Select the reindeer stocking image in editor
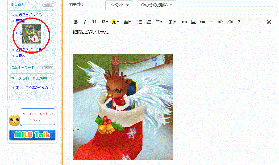The image size is (279, 165). coord(123,107)
